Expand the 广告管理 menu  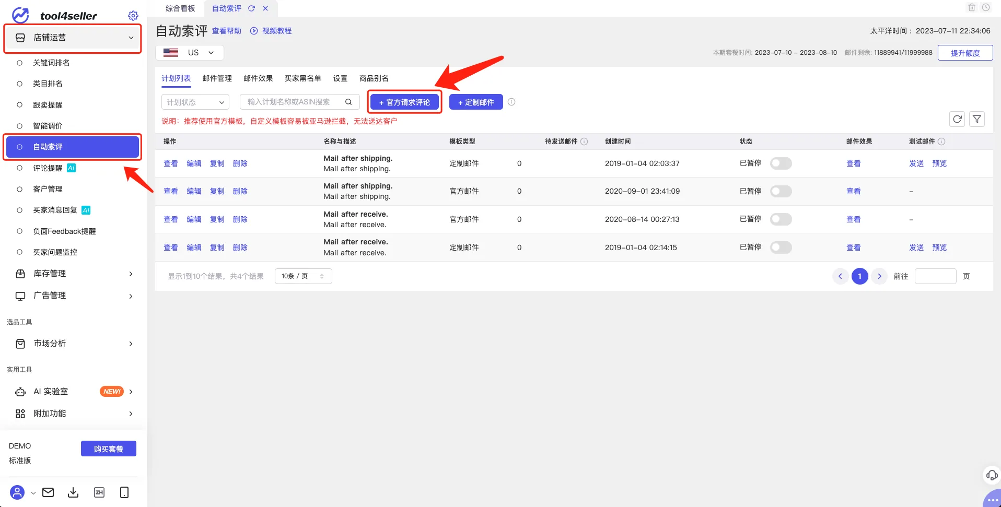click(73, 296)
